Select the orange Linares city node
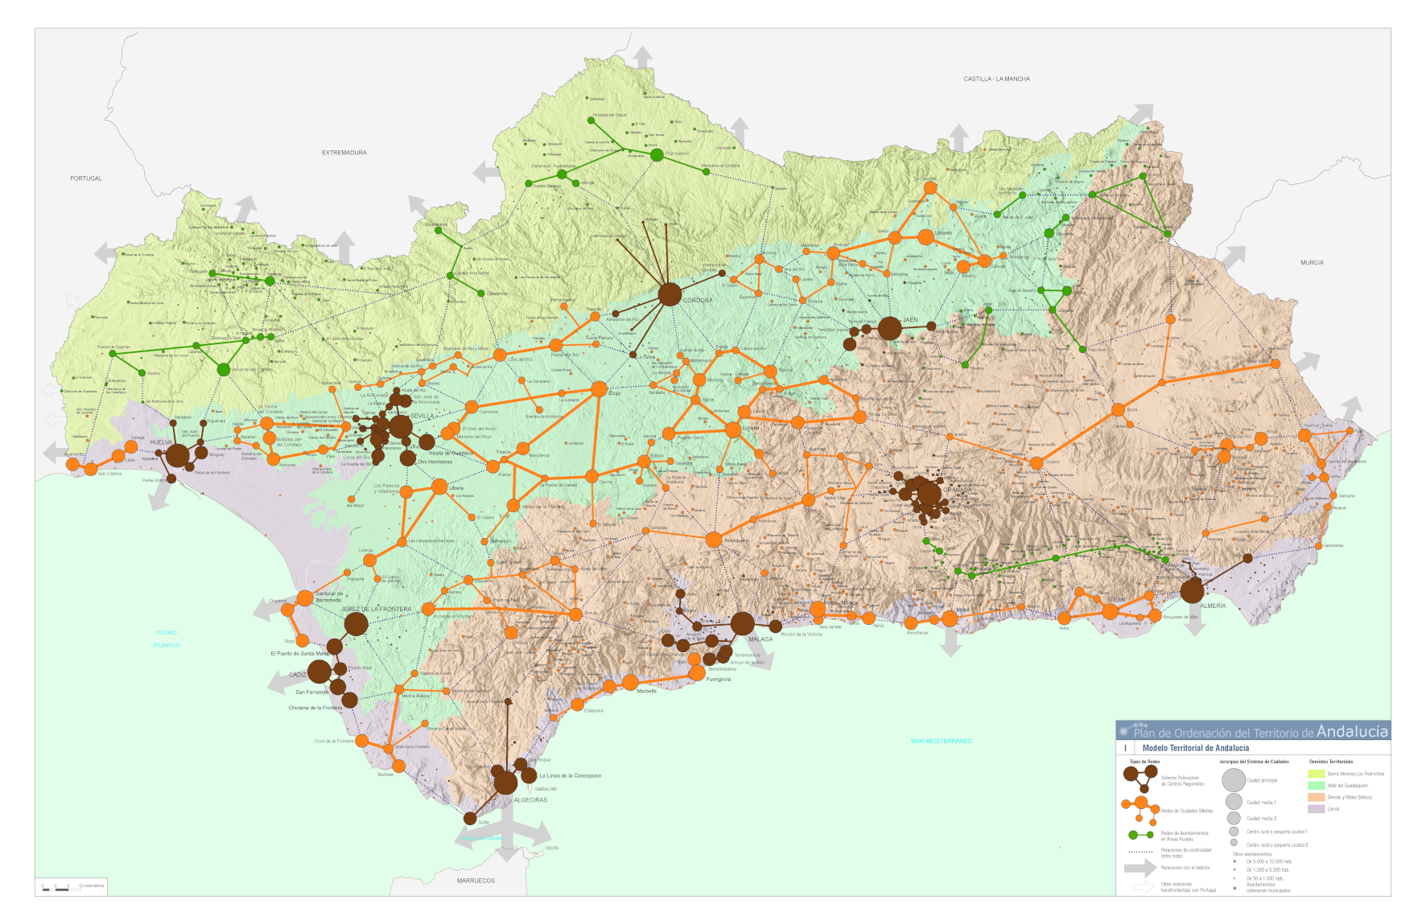Image resolution: width=1426 pixels, height=916 pixels. click(x=925, y=237)
